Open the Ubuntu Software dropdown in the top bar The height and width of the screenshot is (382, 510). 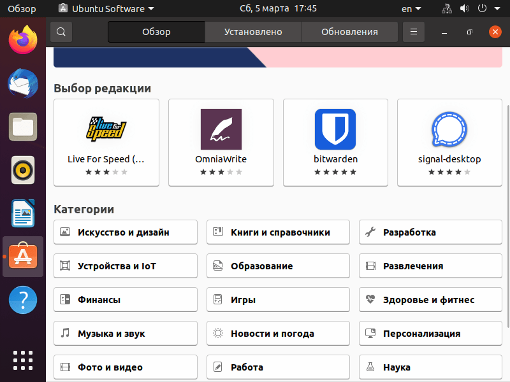[x=104, y=9]
